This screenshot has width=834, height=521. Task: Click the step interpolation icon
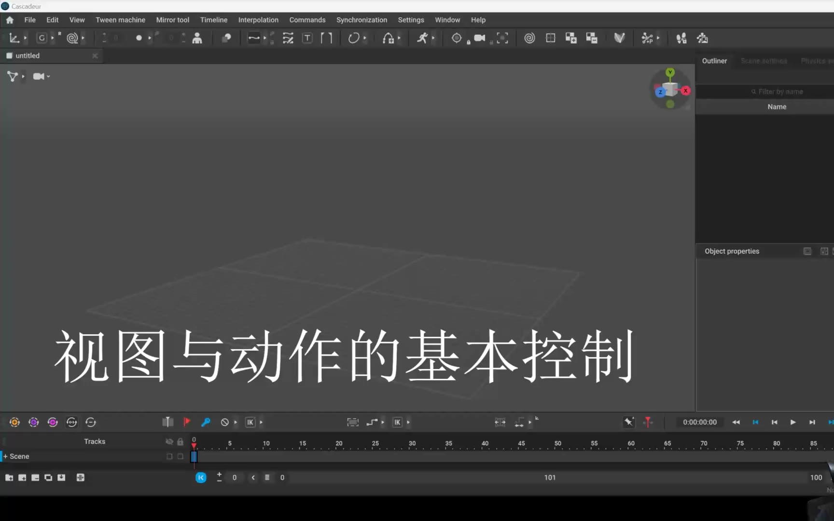coord(372,422)
